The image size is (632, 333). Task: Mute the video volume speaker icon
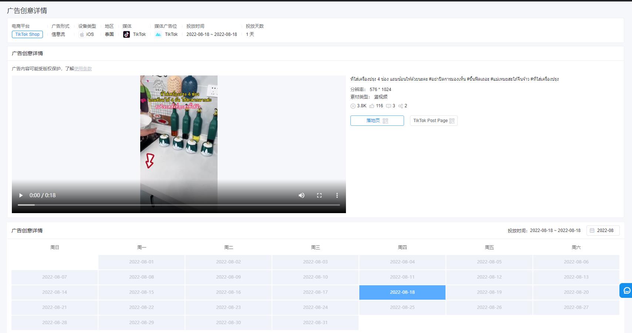pyautogui.click(x=302, y=195)
